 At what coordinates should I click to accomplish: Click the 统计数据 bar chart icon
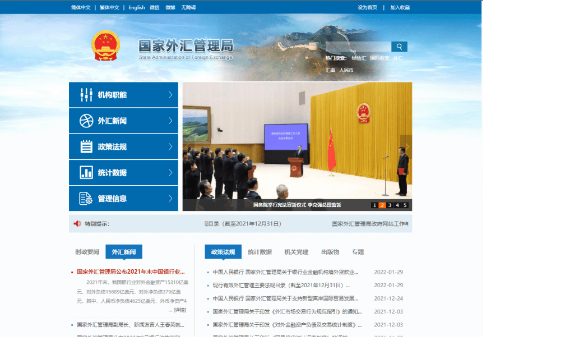[86, 173]
